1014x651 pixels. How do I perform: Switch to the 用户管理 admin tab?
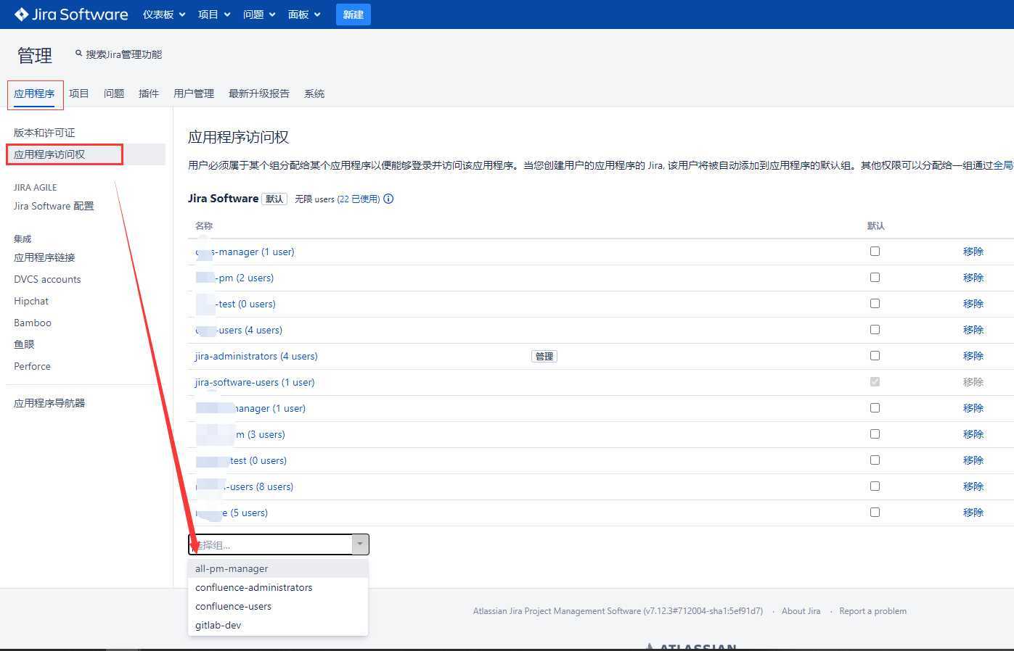pyautogui.click(x=194, y=94)
